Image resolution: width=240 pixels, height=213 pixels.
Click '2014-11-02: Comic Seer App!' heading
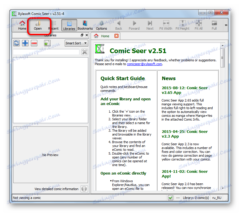185,174
